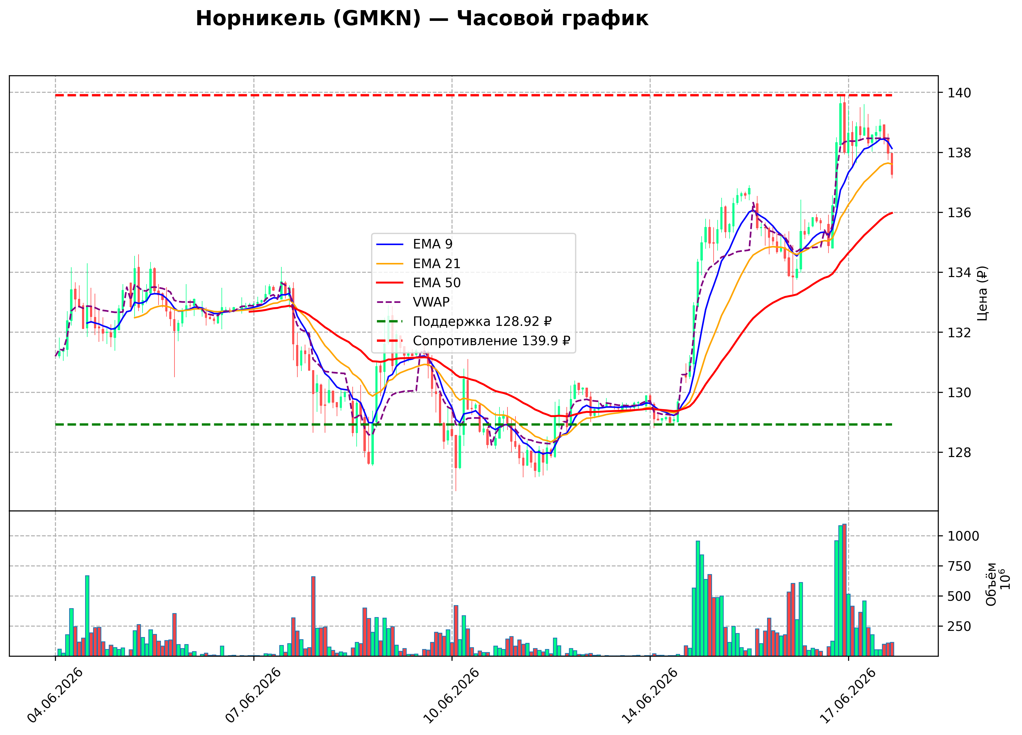Click the 17.06.2026 date label

[848, 695]
